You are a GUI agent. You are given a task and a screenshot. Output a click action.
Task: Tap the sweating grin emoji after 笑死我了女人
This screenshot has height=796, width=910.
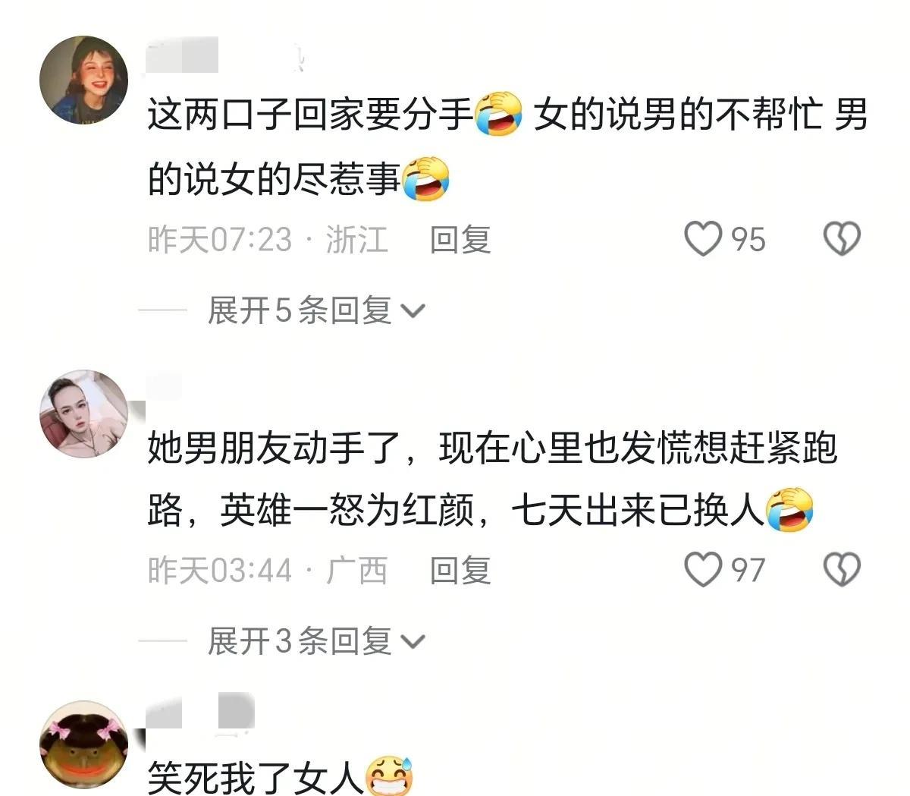coord(389,776)
